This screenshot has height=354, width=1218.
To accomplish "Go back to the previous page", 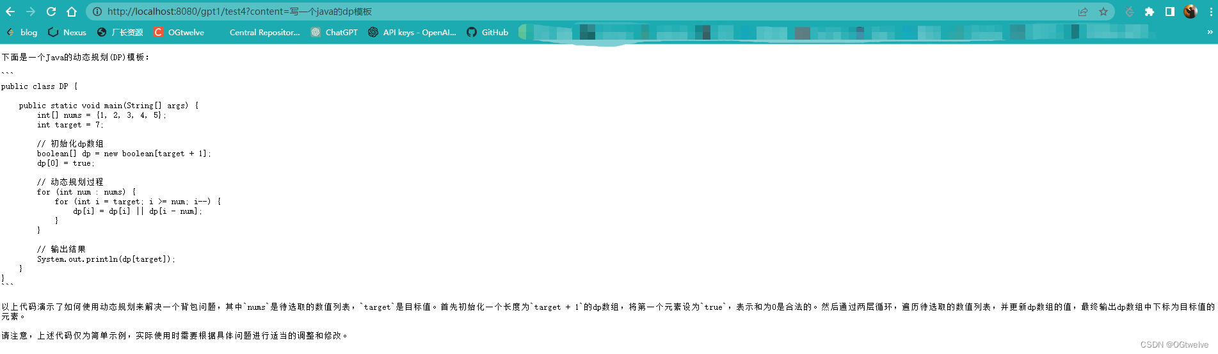I will 10,12.
